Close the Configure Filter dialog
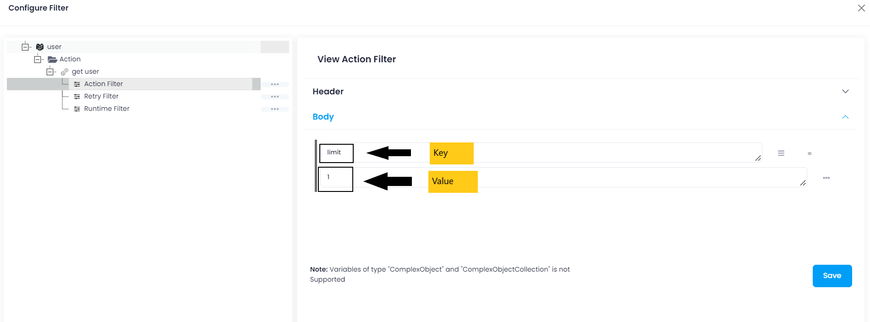This screenshot has height=322, width=870. (x=861, y=8)
